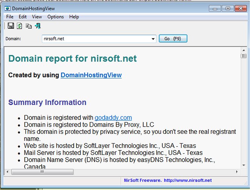Click the Refresh toolbar icon
250x190 pixels.
point(19,26)
